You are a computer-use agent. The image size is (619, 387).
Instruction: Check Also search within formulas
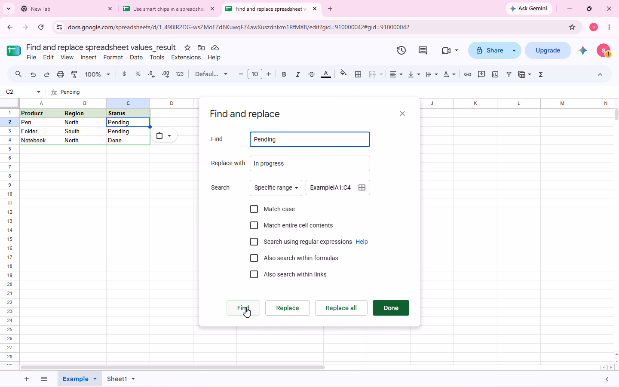coord(254,258)
